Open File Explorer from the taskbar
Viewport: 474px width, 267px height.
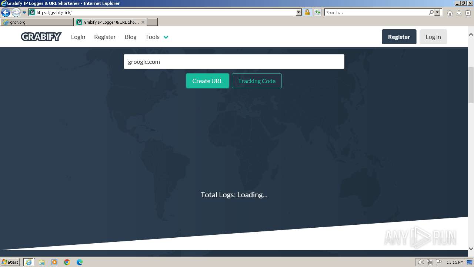pos(42,262)
